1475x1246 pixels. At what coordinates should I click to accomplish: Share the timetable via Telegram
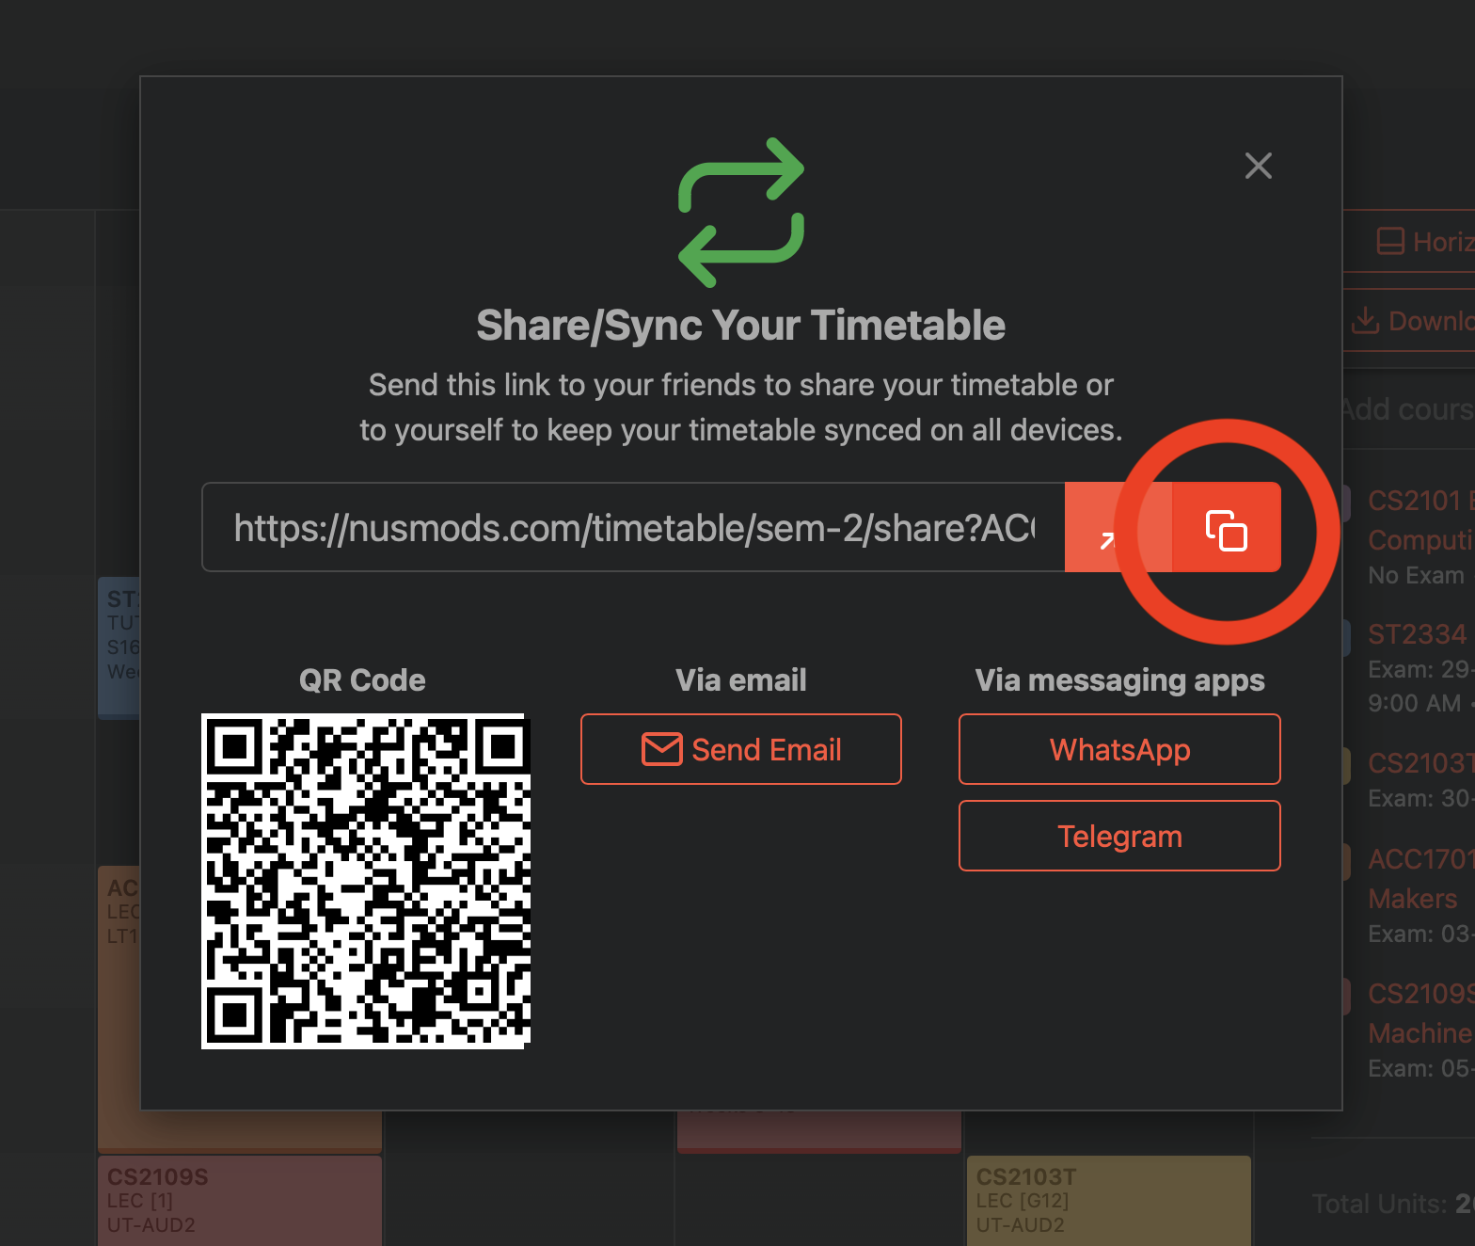[x=1119, y=836]
